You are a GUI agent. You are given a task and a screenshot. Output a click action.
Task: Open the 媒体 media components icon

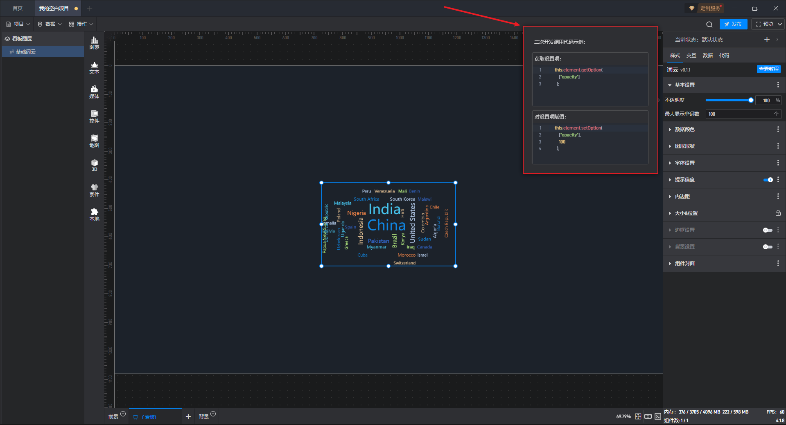coord(94,92)
